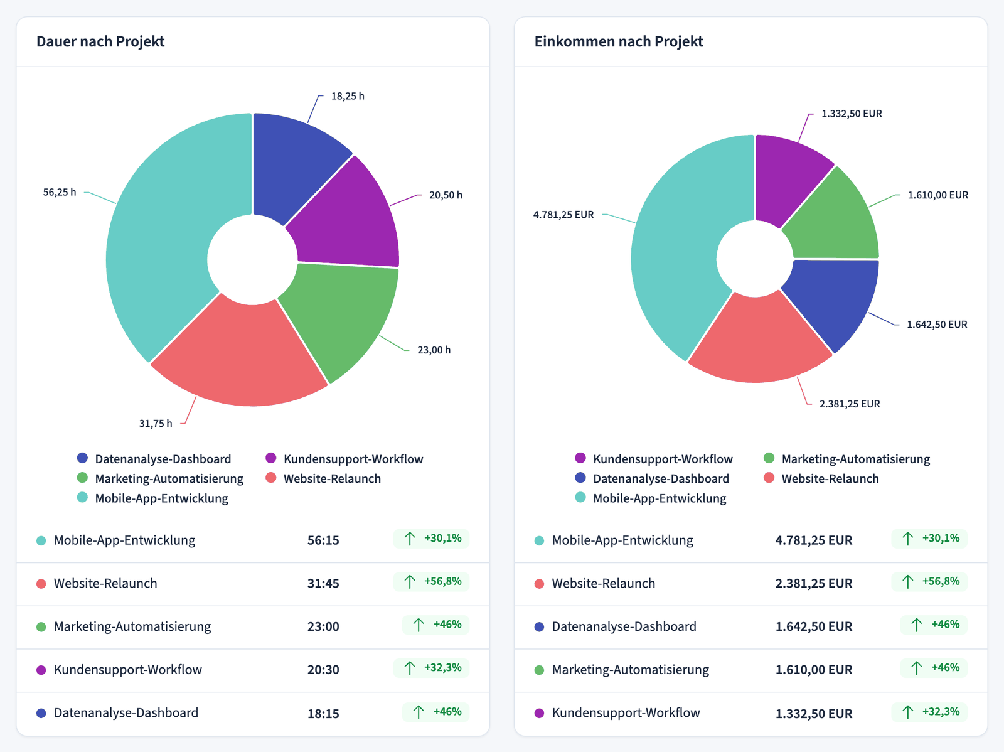This screenshot has width=1004, height=752.
Task: Click the 20:30 duration value
Action: tap(323, 670)
